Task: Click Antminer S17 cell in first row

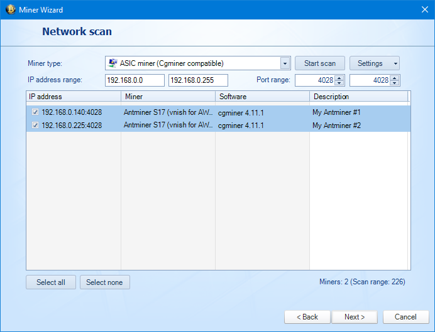Action: (168, 112)
